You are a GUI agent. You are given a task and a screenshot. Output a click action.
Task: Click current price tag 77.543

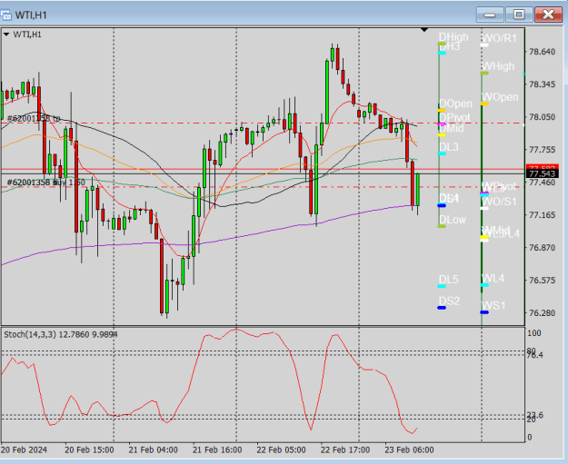(x=542, y=174)
